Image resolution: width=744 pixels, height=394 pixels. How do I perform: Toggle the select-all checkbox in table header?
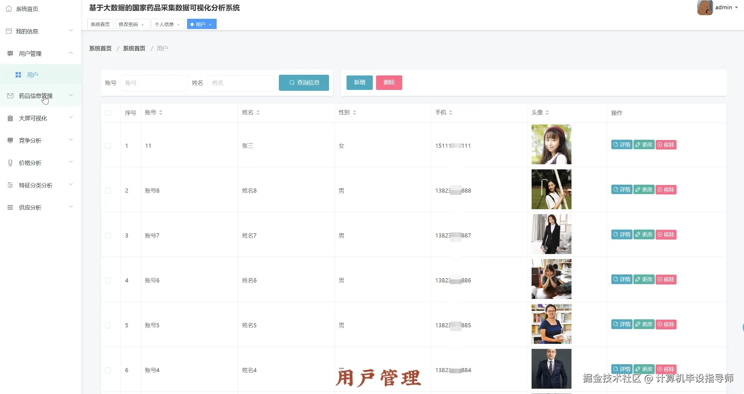click(x=108, y=113)
